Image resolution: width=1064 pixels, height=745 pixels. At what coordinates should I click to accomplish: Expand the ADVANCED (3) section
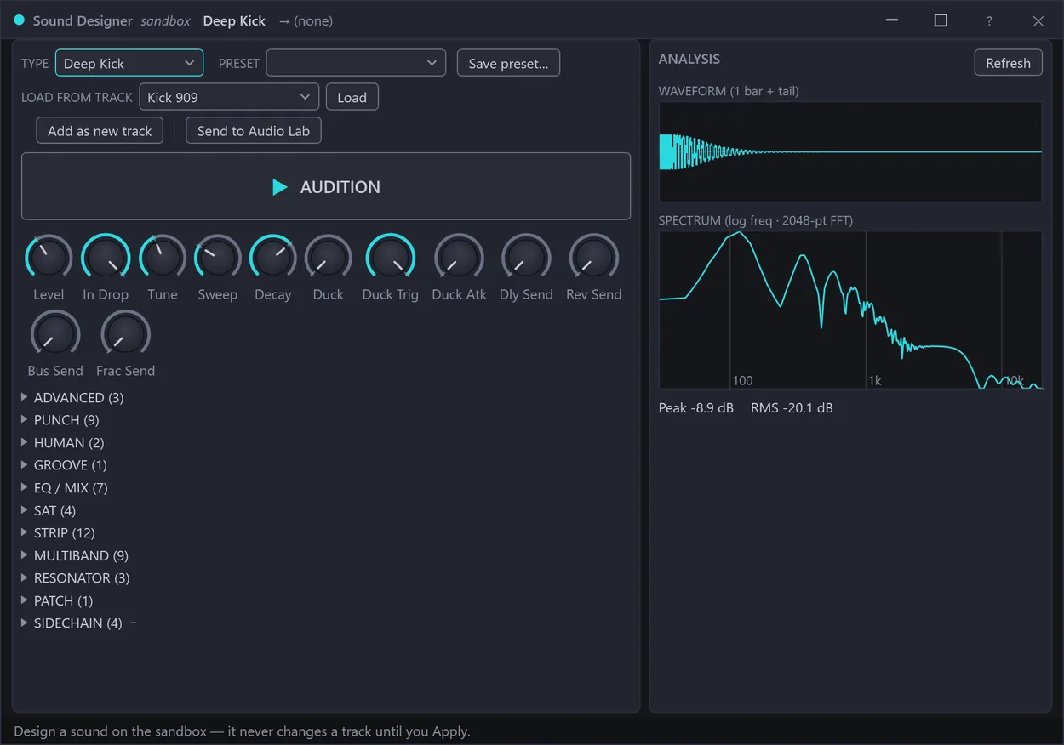point(72,397)
